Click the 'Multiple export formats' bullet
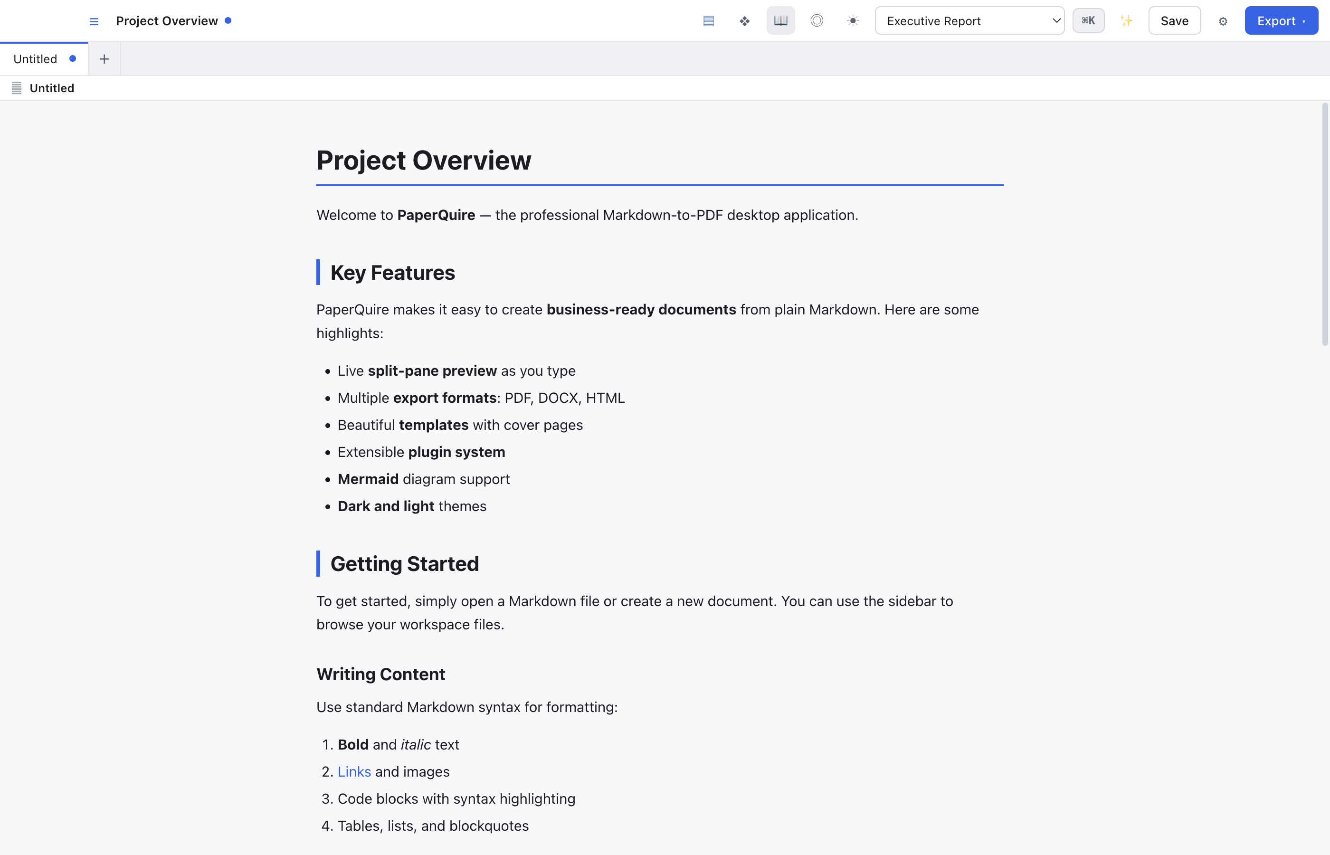 pos(481,398)
